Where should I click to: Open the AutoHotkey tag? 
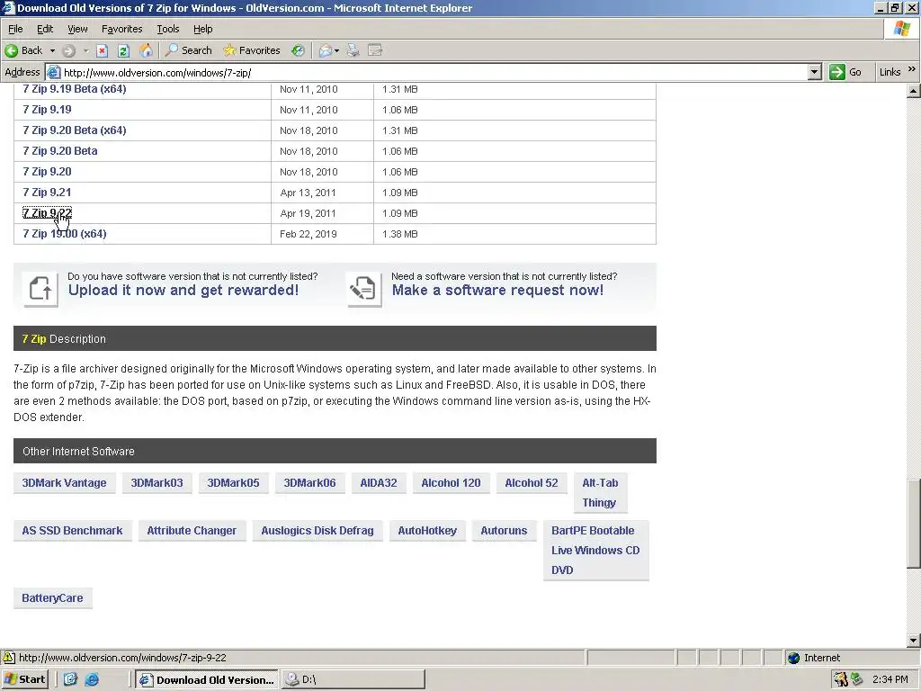427,531
